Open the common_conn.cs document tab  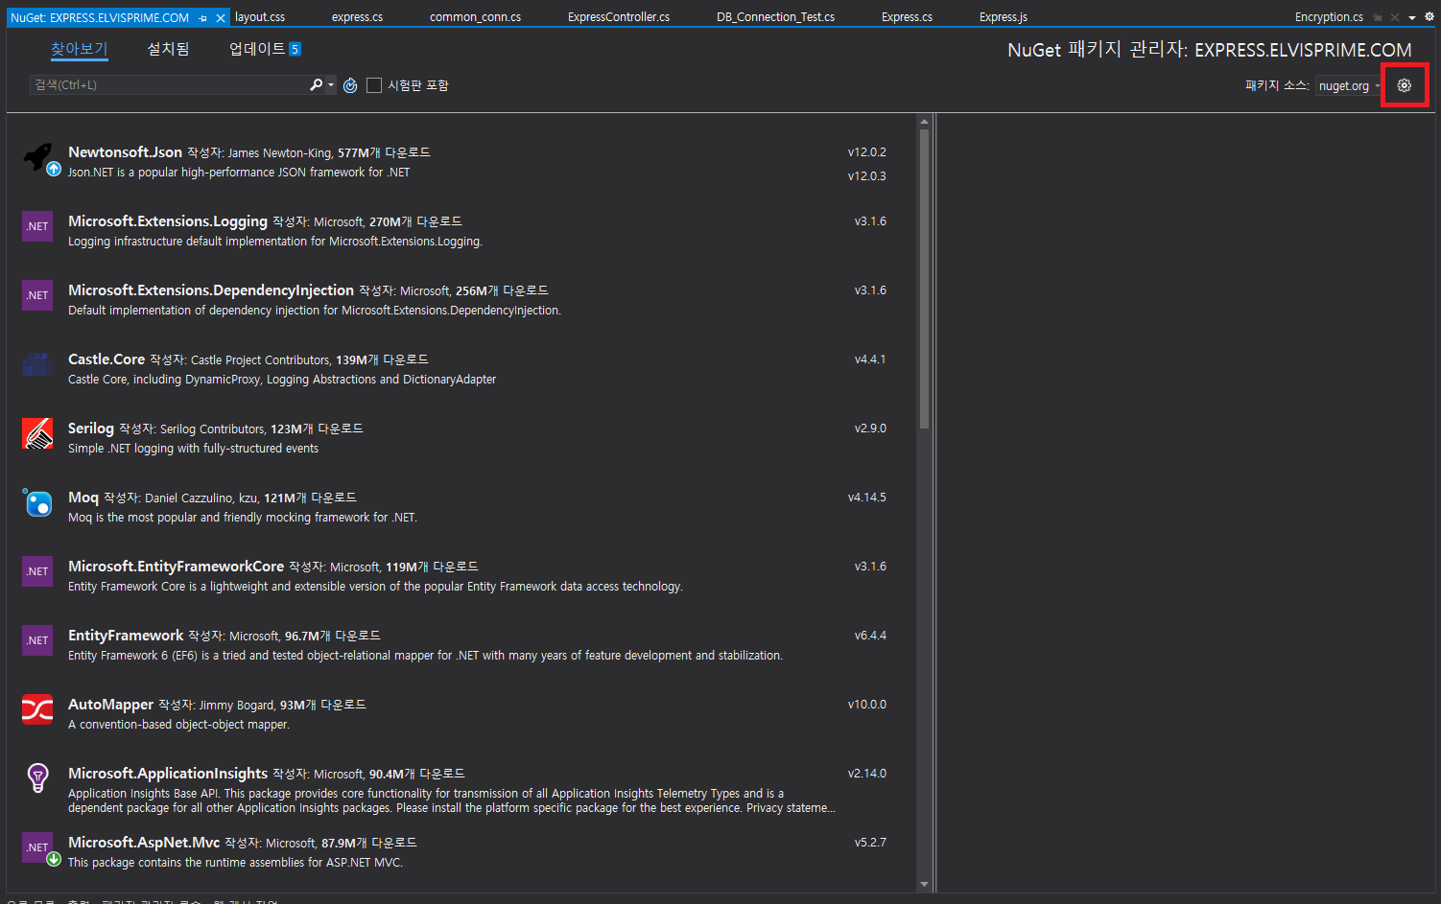tap(475, 17)
